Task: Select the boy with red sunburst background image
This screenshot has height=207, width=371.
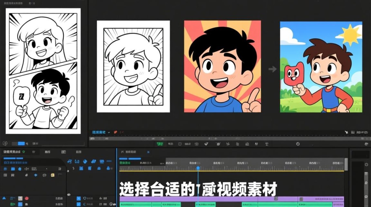Action: [222, 67]
